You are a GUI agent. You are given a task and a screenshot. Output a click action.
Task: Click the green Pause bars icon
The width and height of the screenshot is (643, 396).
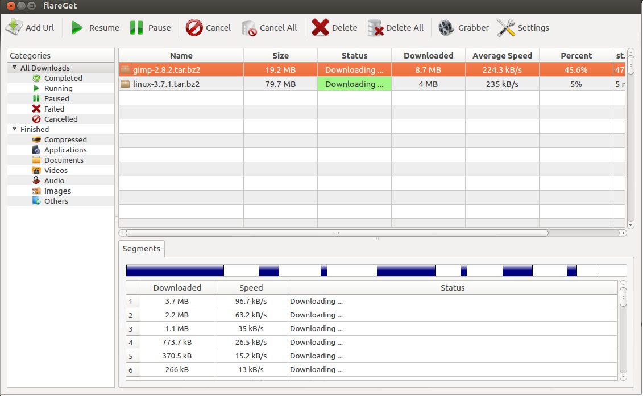pyautogui.click(x=136, y=27)
